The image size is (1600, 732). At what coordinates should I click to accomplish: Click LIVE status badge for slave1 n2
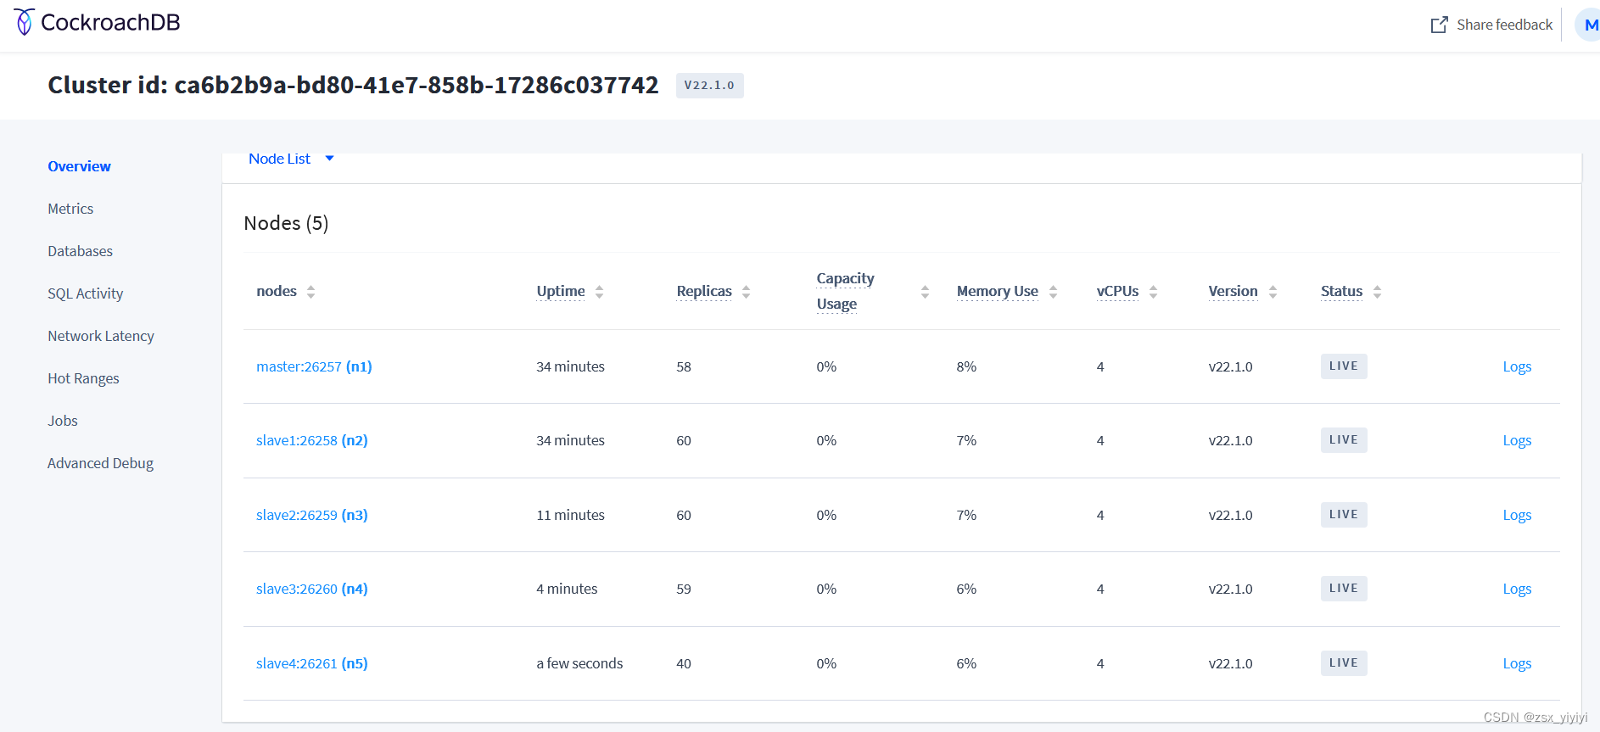click(1344, 440)
